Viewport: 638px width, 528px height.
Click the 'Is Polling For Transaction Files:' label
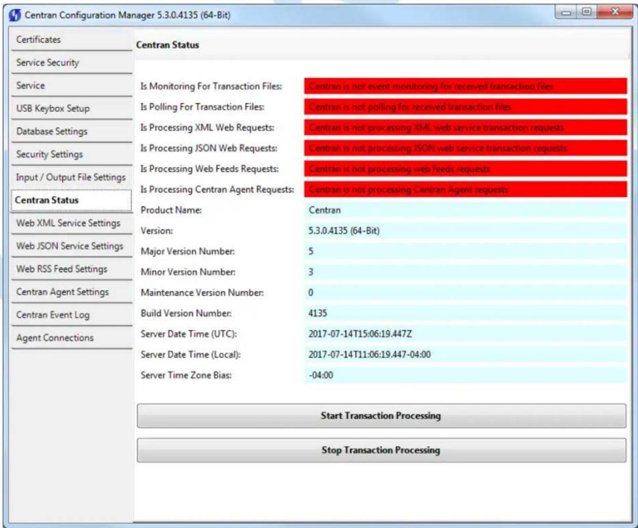tap(203, 107)
